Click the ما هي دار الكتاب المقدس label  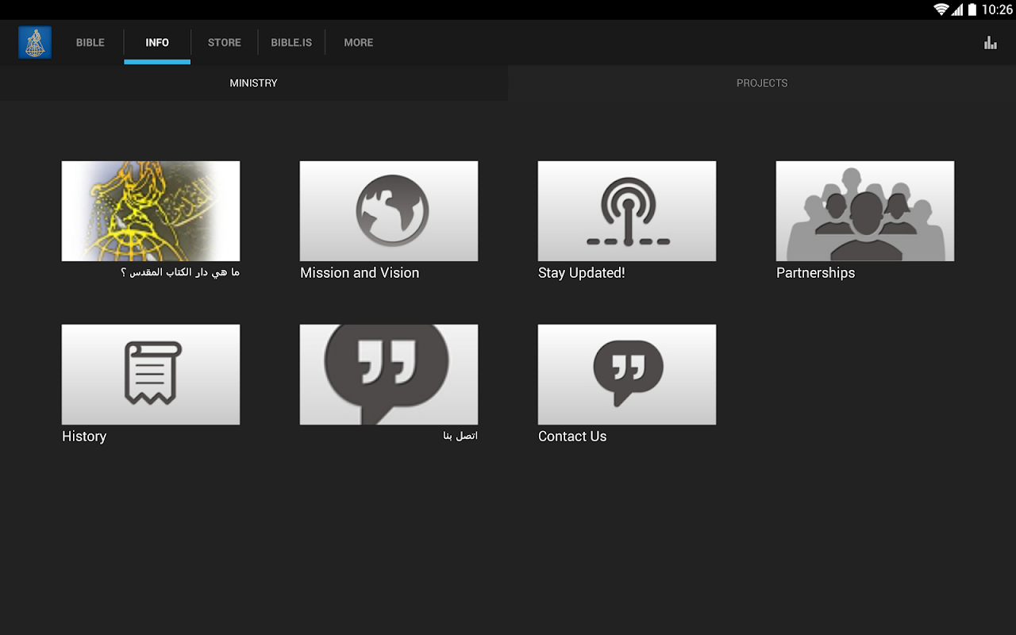click(x=180, y=272)
